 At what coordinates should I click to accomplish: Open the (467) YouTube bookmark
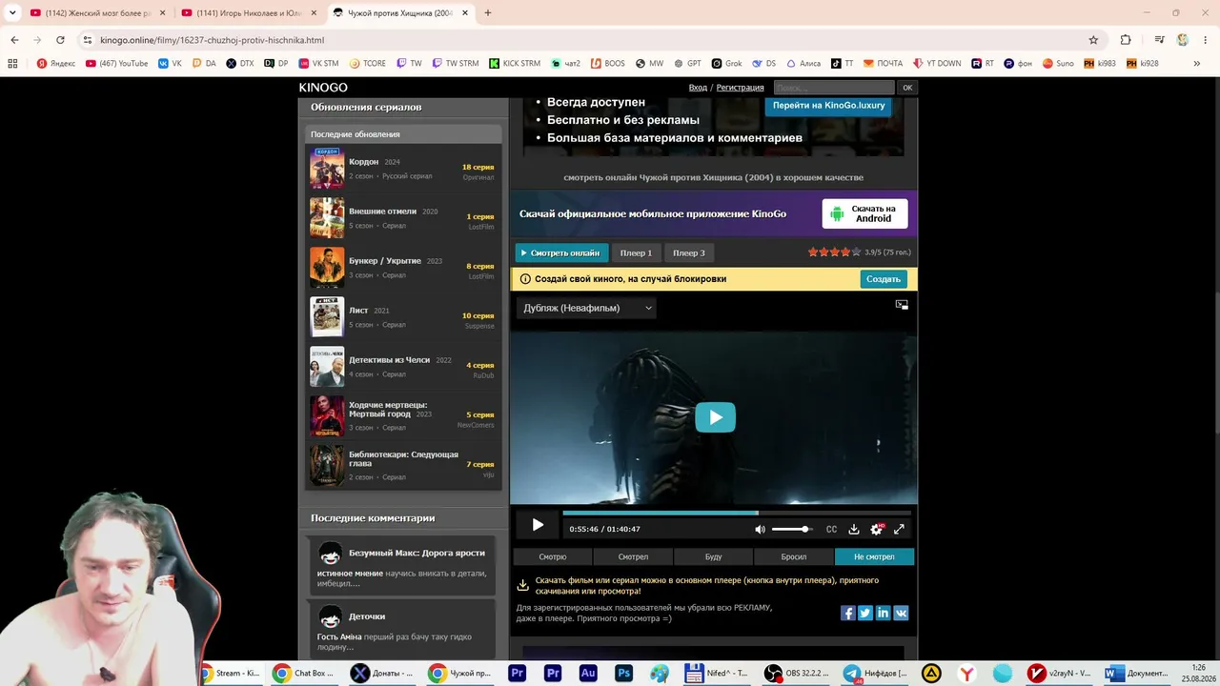pyautogui.click(x=116, y=64)
